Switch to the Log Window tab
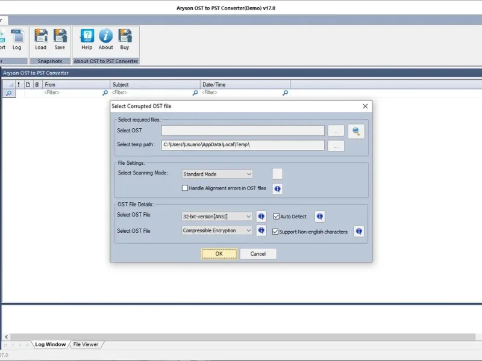 click(x=51, y=344)
